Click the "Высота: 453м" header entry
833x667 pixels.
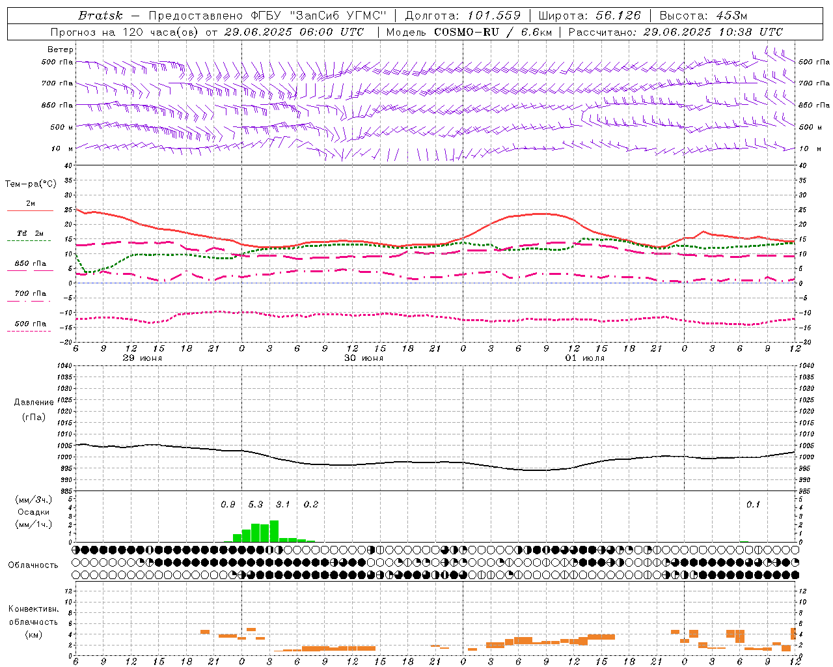pos(703,16)
